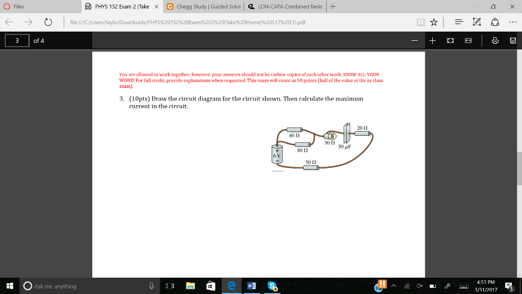522x294 pixels.
Task: Click the Save PDF icon
Action: [512, 39]
